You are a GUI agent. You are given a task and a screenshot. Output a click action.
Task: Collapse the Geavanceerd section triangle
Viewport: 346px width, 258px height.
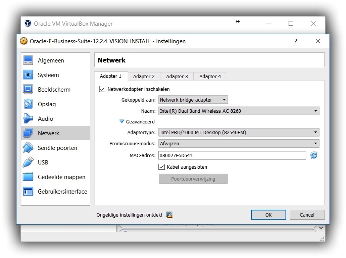pyautogui.click(x=122, y=122)
